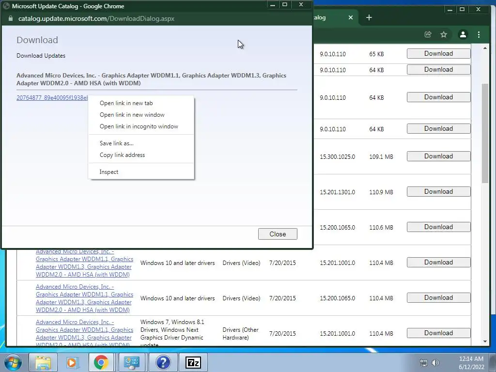Open the Chrome profile avatar icon
496x372 pixels.
tap(463, 34)
